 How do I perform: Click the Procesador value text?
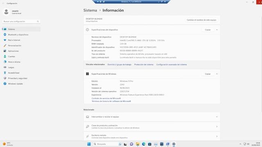tap(142, 40)
